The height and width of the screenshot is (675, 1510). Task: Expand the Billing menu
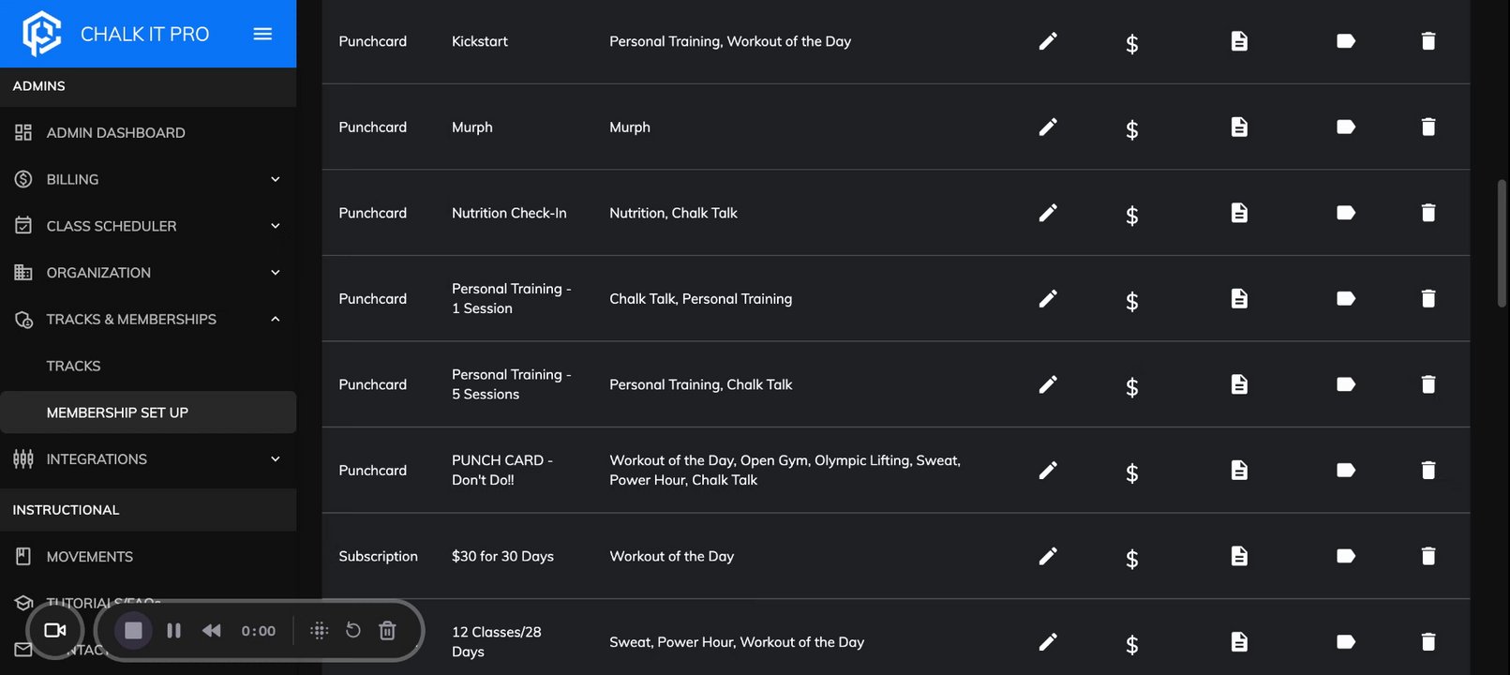pyautogui.click(x=275, y=179)
